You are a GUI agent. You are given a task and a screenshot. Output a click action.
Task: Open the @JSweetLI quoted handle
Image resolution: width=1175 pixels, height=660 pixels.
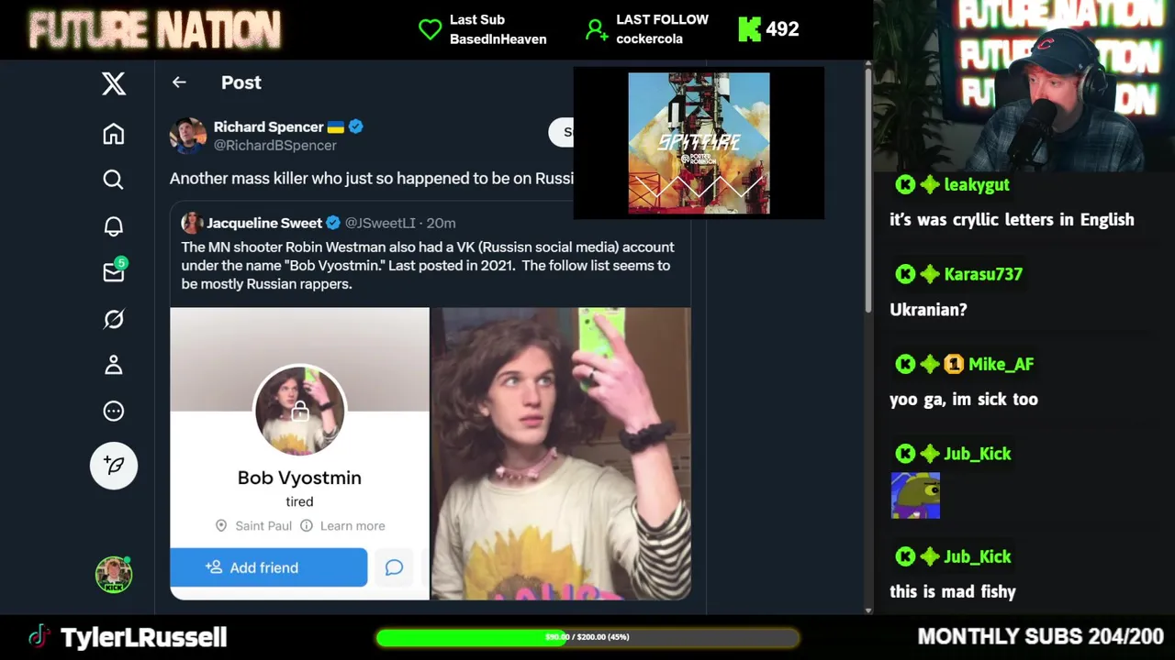pos(380,223)
